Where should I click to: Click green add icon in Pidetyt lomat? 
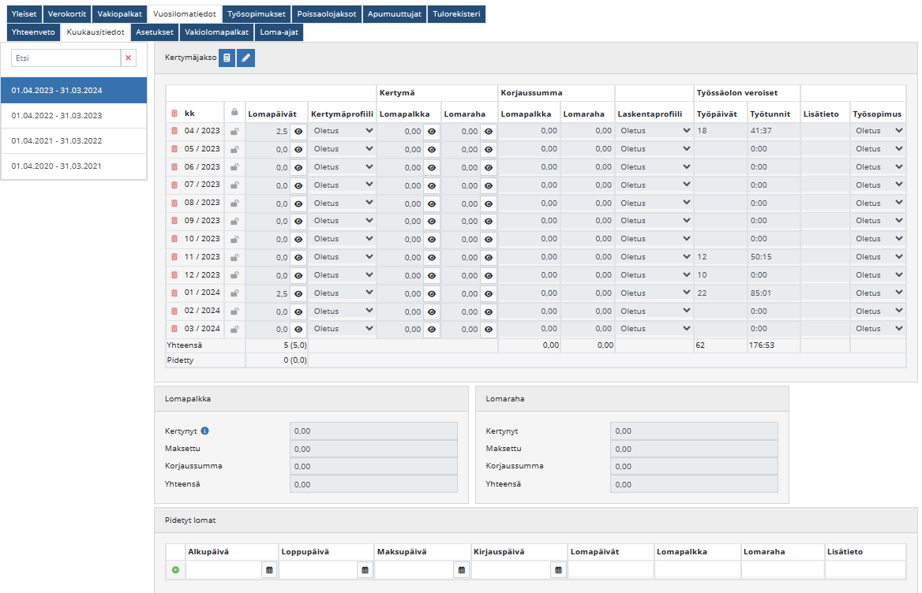coord(175,569)
